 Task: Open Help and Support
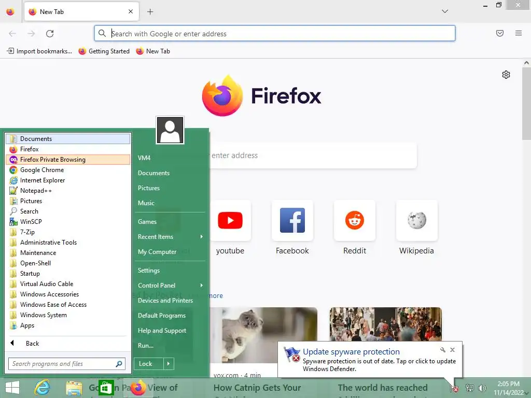point(170,331)
